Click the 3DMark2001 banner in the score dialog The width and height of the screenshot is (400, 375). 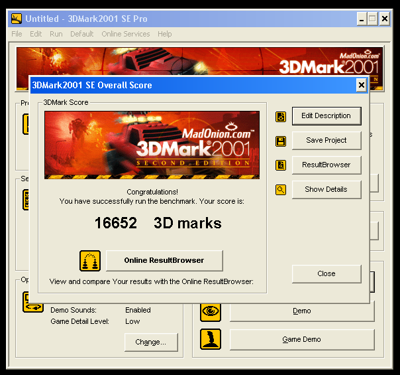coord(152,145)
